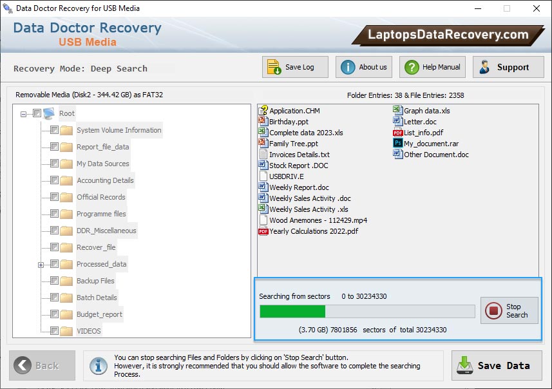Click the Complete data 2023.xls Excel icon
552x389 pixels.
(263, 133)
